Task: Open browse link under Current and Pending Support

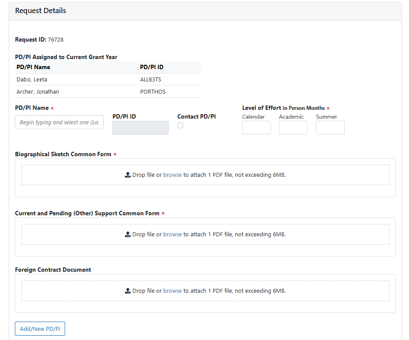Action: (172, 234)
